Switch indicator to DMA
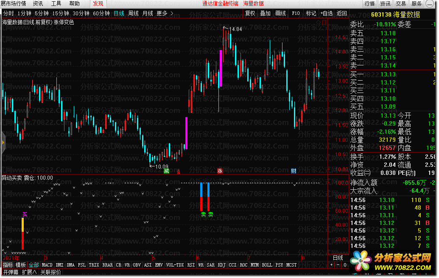The height and width of the screenshot is (278, 439). (x=70, y=265)
